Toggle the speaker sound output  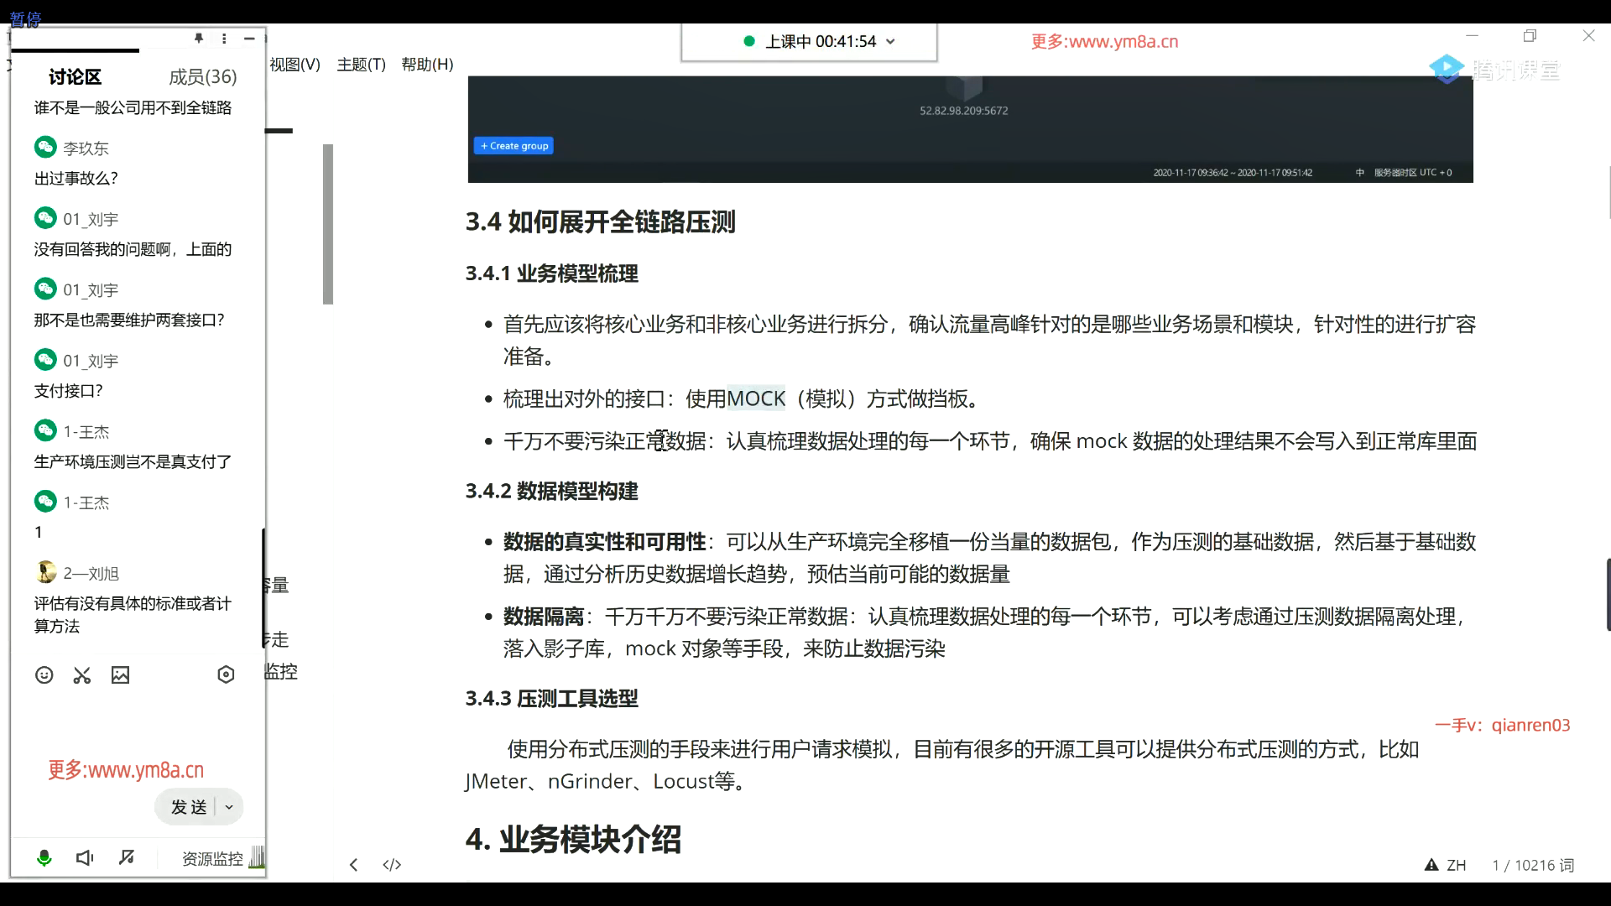(85, 857)
